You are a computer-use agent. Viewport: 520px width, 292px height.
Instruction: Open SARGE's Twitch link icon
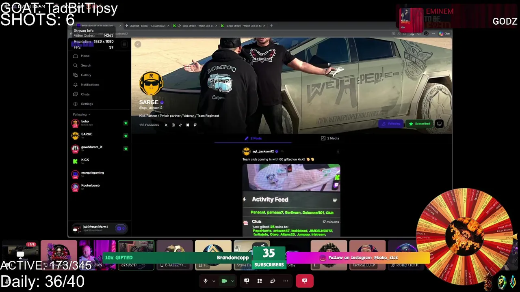coord(195,125)
